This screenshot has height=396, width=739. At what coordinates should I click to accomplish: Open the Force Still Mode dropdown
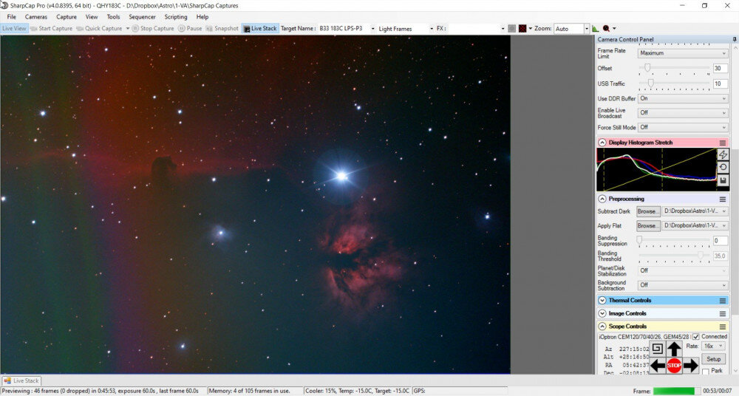click(x=683, y=127)
